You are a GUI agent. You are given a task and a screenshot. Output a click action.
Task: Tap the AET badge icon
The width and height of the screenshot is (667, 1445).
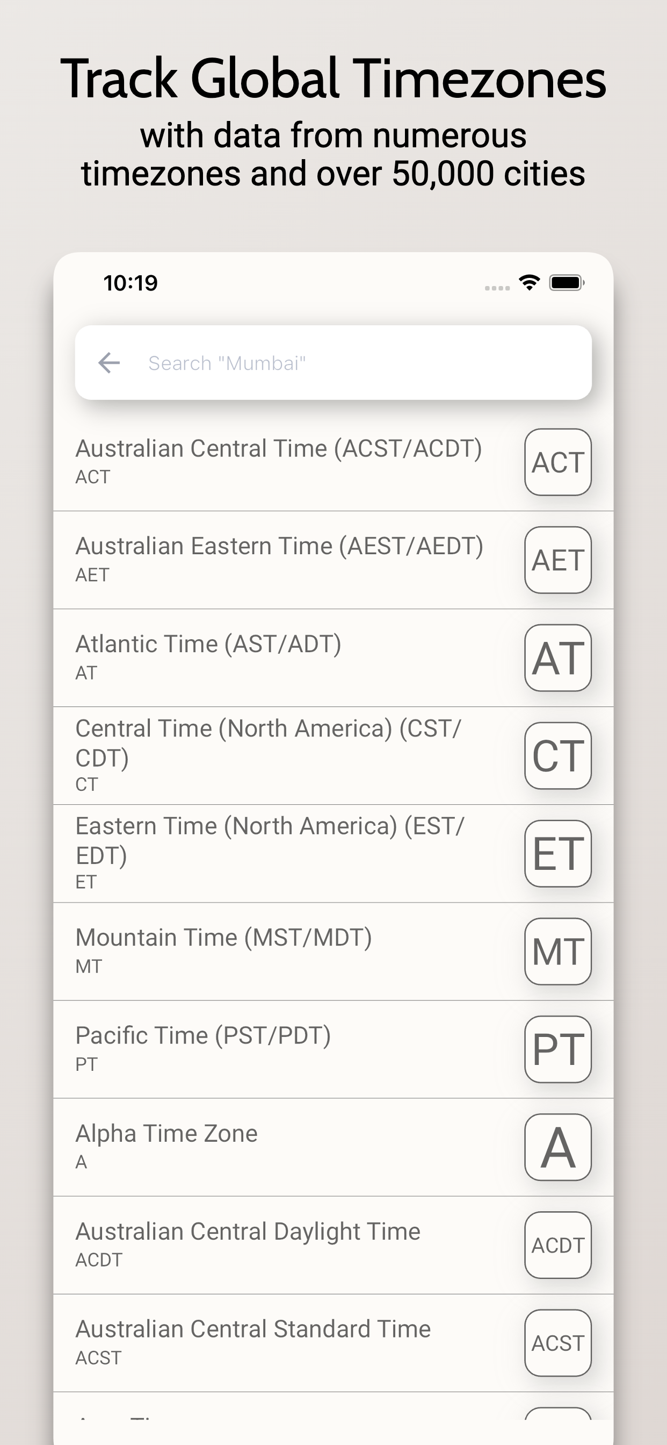pos(557,560)
